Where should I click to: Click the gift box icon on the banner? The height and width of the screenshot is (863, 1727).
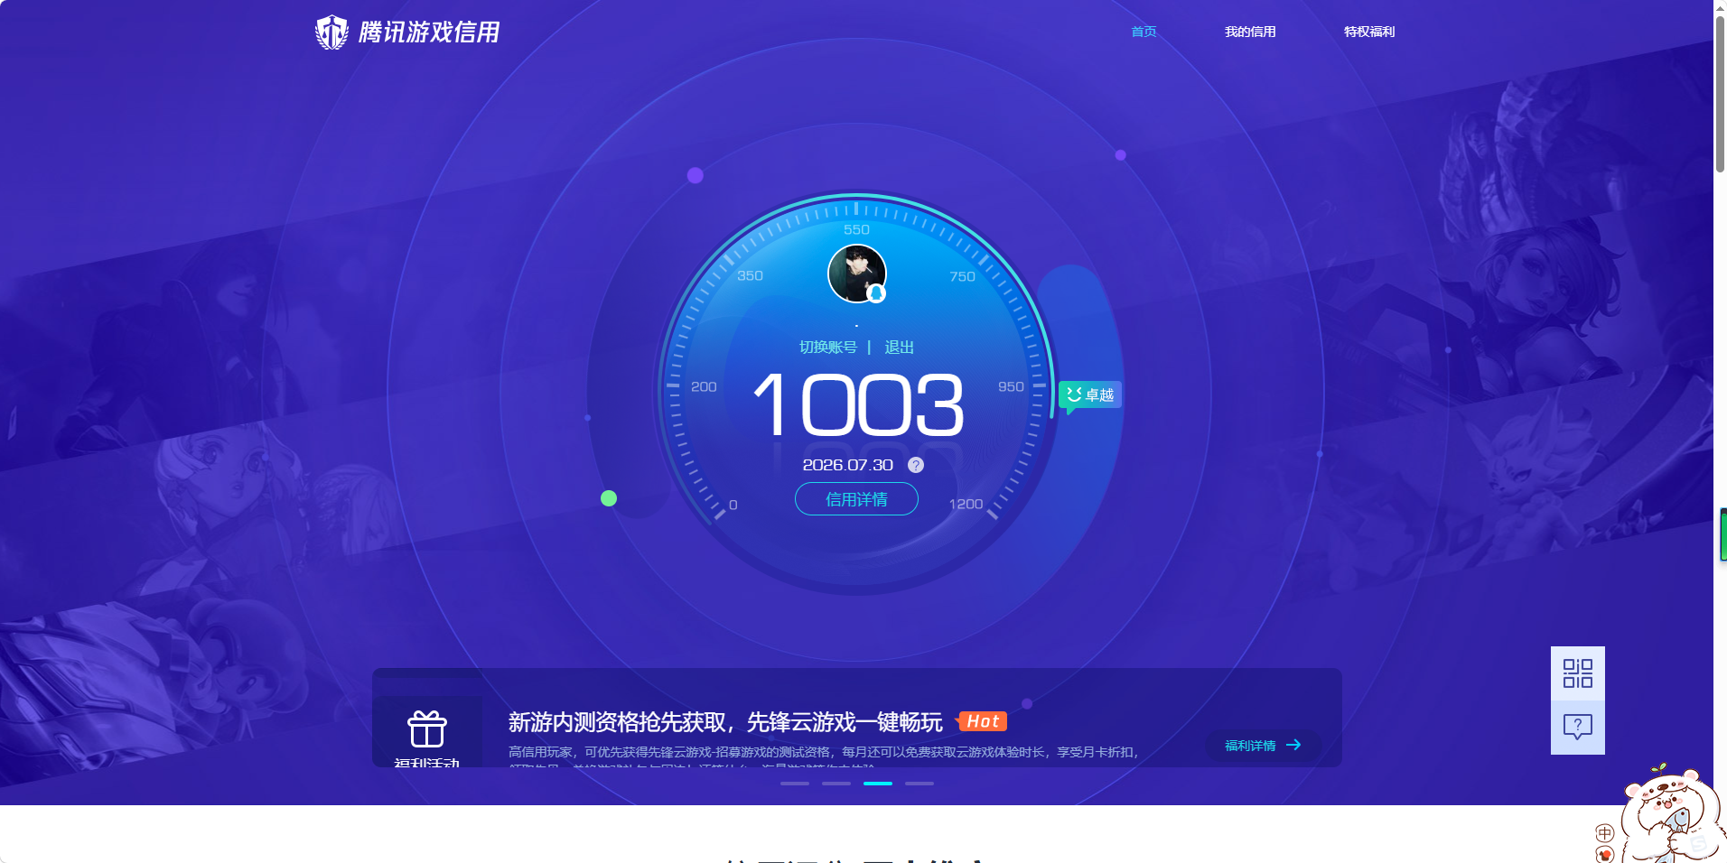pos(427,728)
